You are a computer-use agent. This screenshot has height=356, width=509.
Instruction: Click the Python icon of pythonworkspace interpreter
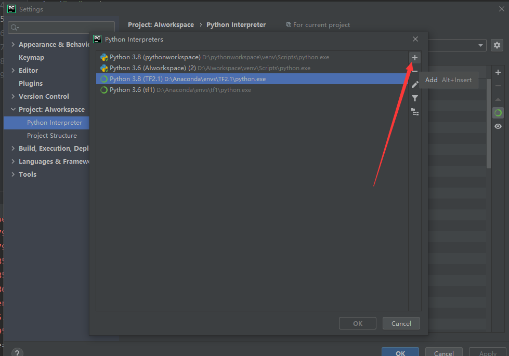coord(104,58)
